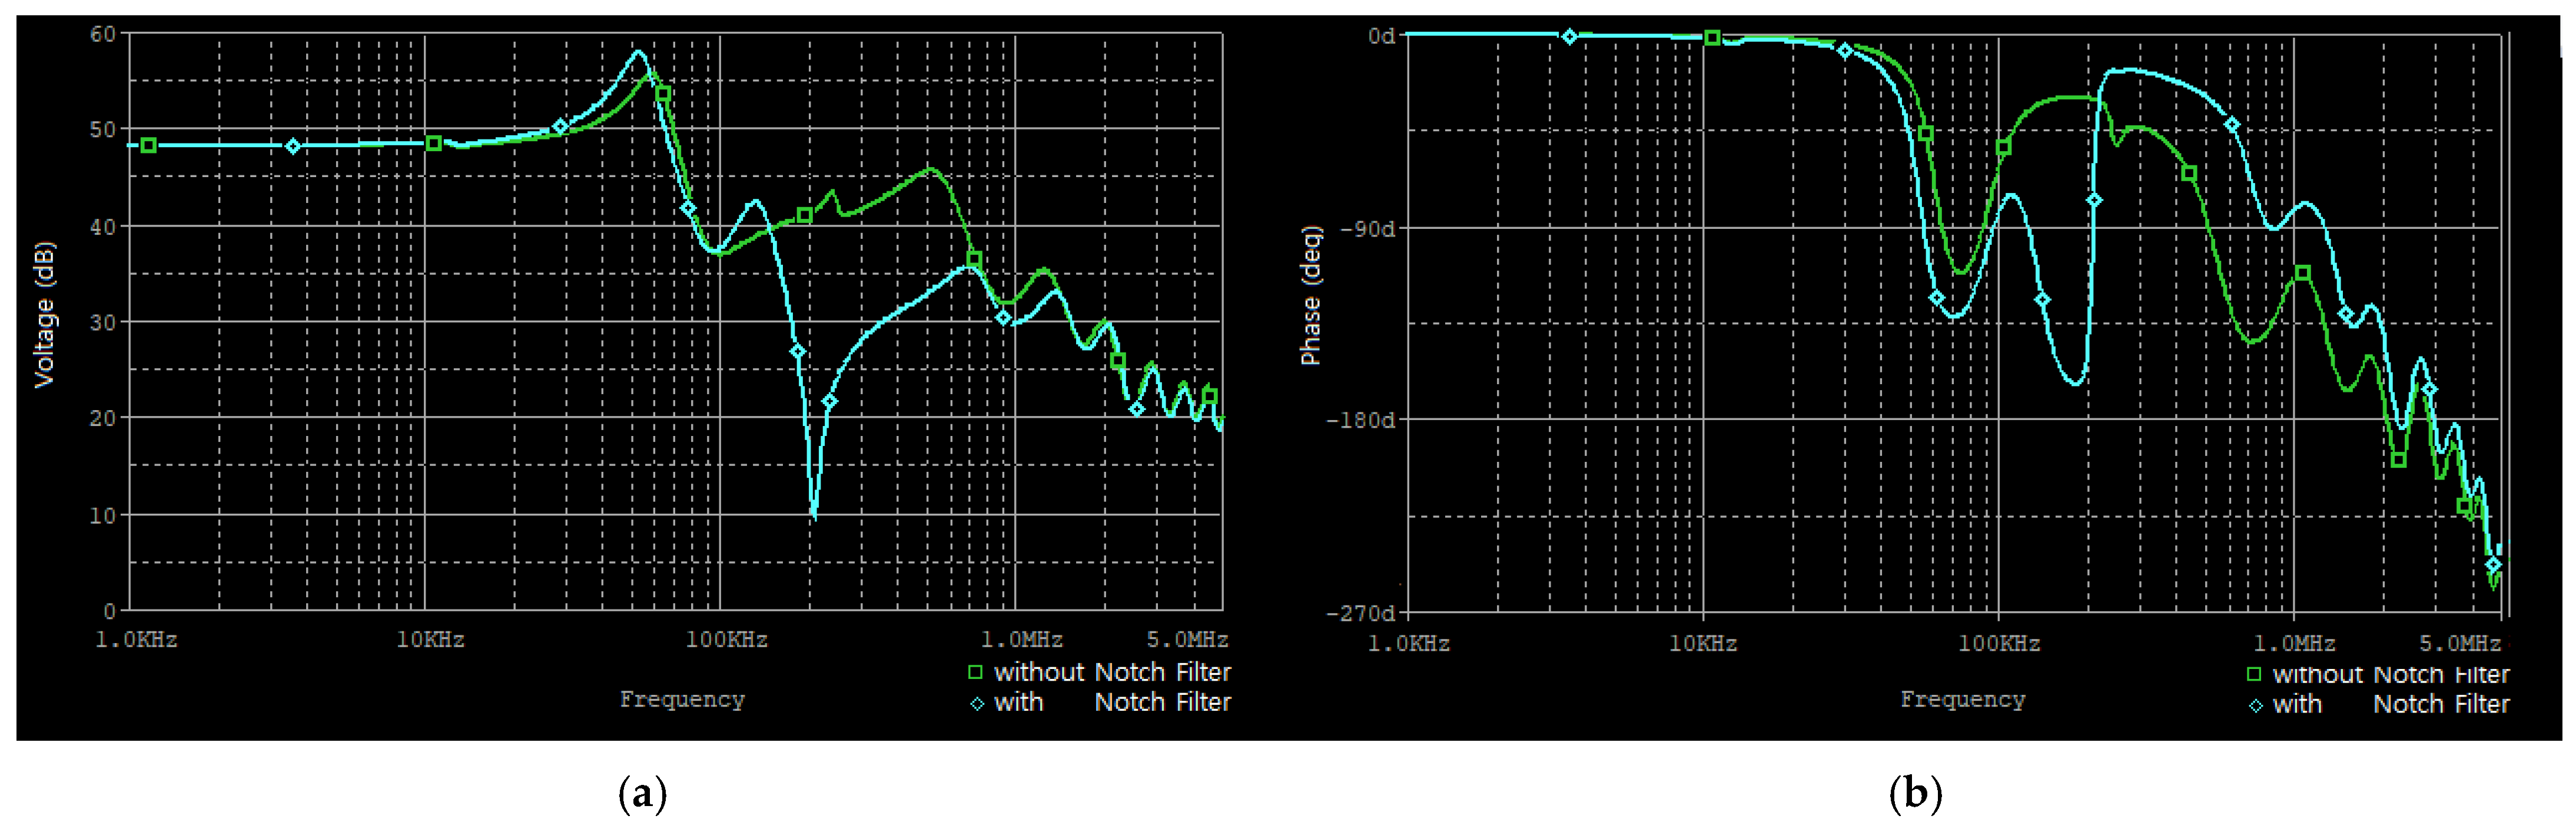The height and width of the screenshot is (829, 2576).
Task: Click the '0d' tick on phase axis
Action: tap(1381, 36)
